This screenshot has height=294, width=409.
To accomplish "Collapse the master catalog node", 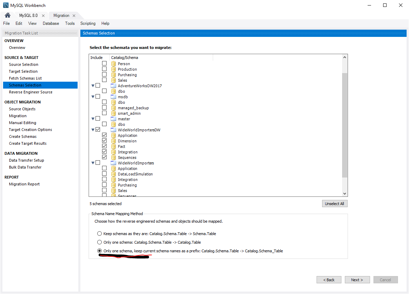I will [93, 119].
